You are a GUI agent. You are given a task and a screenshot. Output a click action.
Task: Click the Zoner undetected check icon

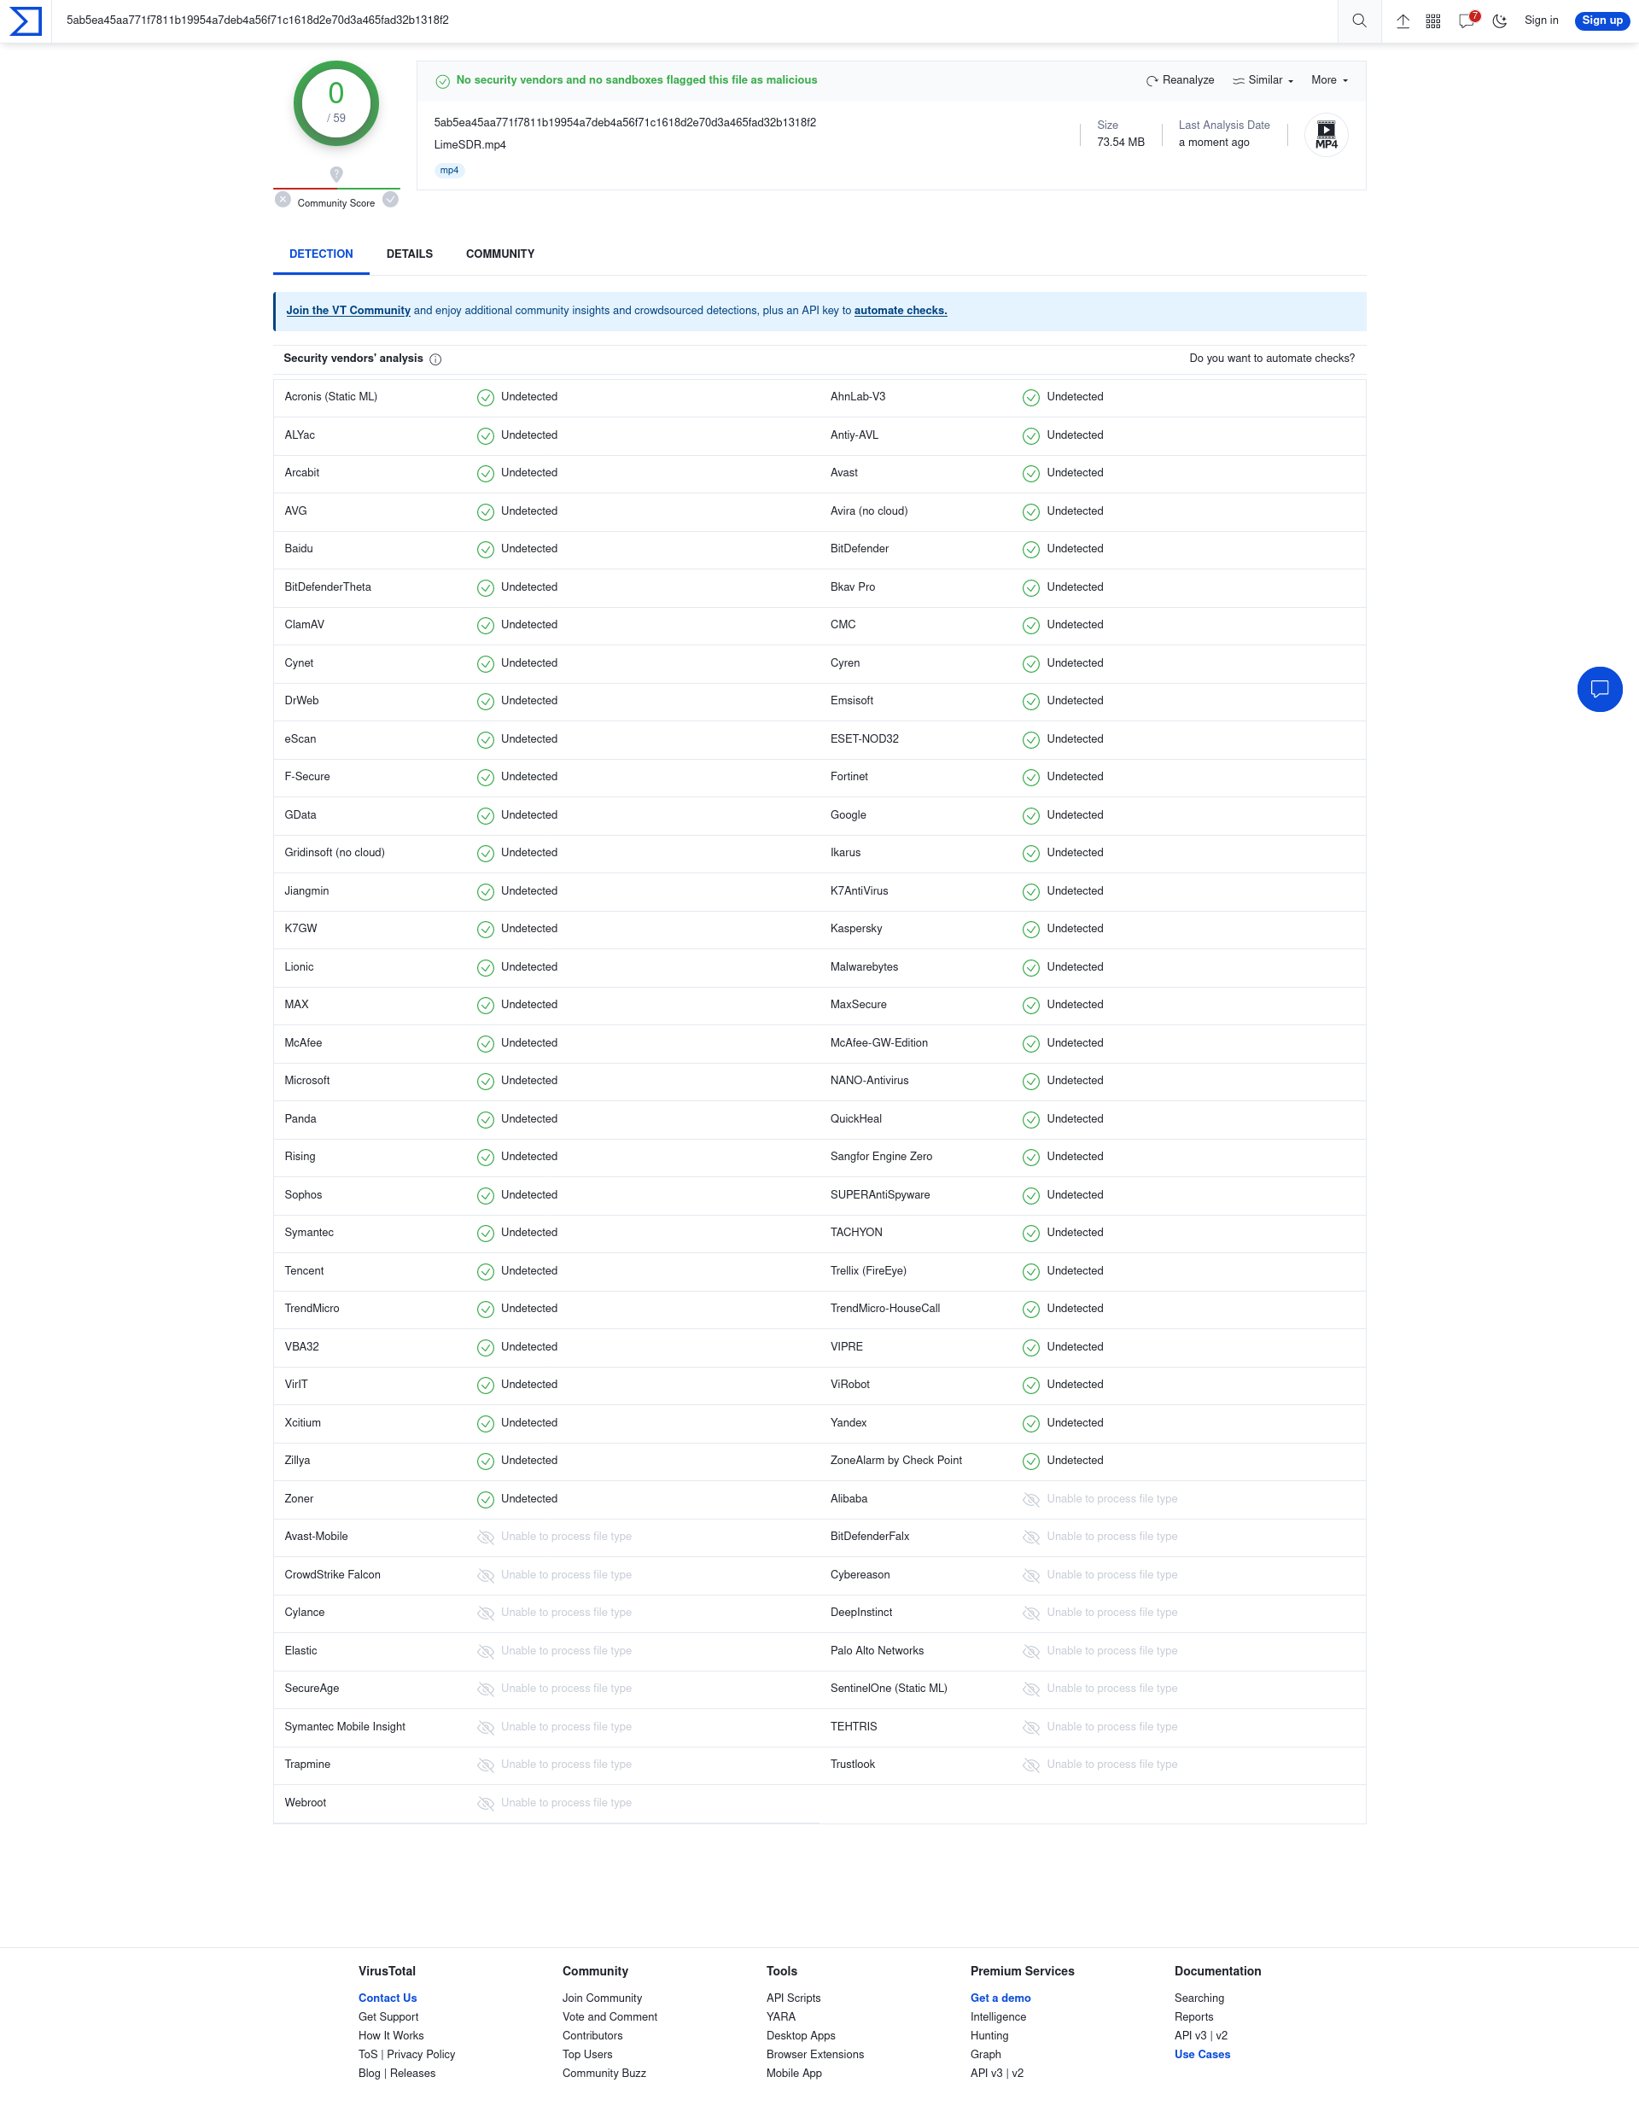pos(486,1499)
